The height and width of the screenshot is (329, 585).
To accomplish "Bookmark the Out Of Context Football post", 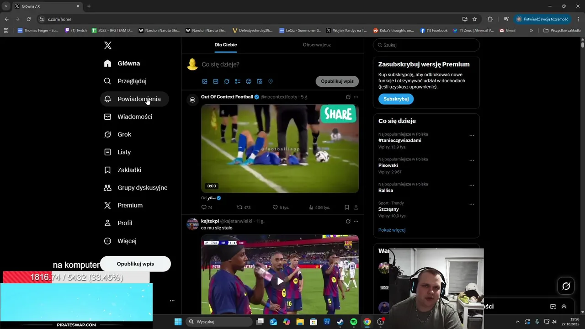I will pos(347,207).
